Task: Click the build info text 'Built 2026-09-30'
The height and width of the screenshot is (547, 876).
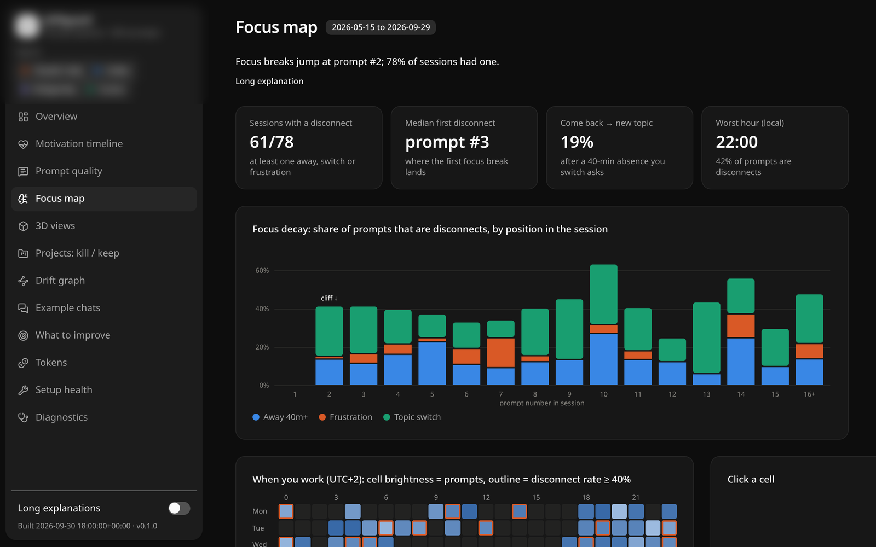Action: pos(88,526)
